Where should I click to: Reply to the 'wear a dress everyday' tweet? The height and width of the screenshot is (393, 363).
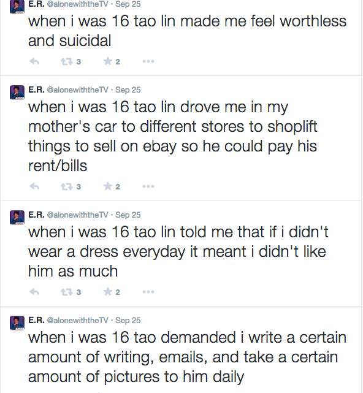34,292
